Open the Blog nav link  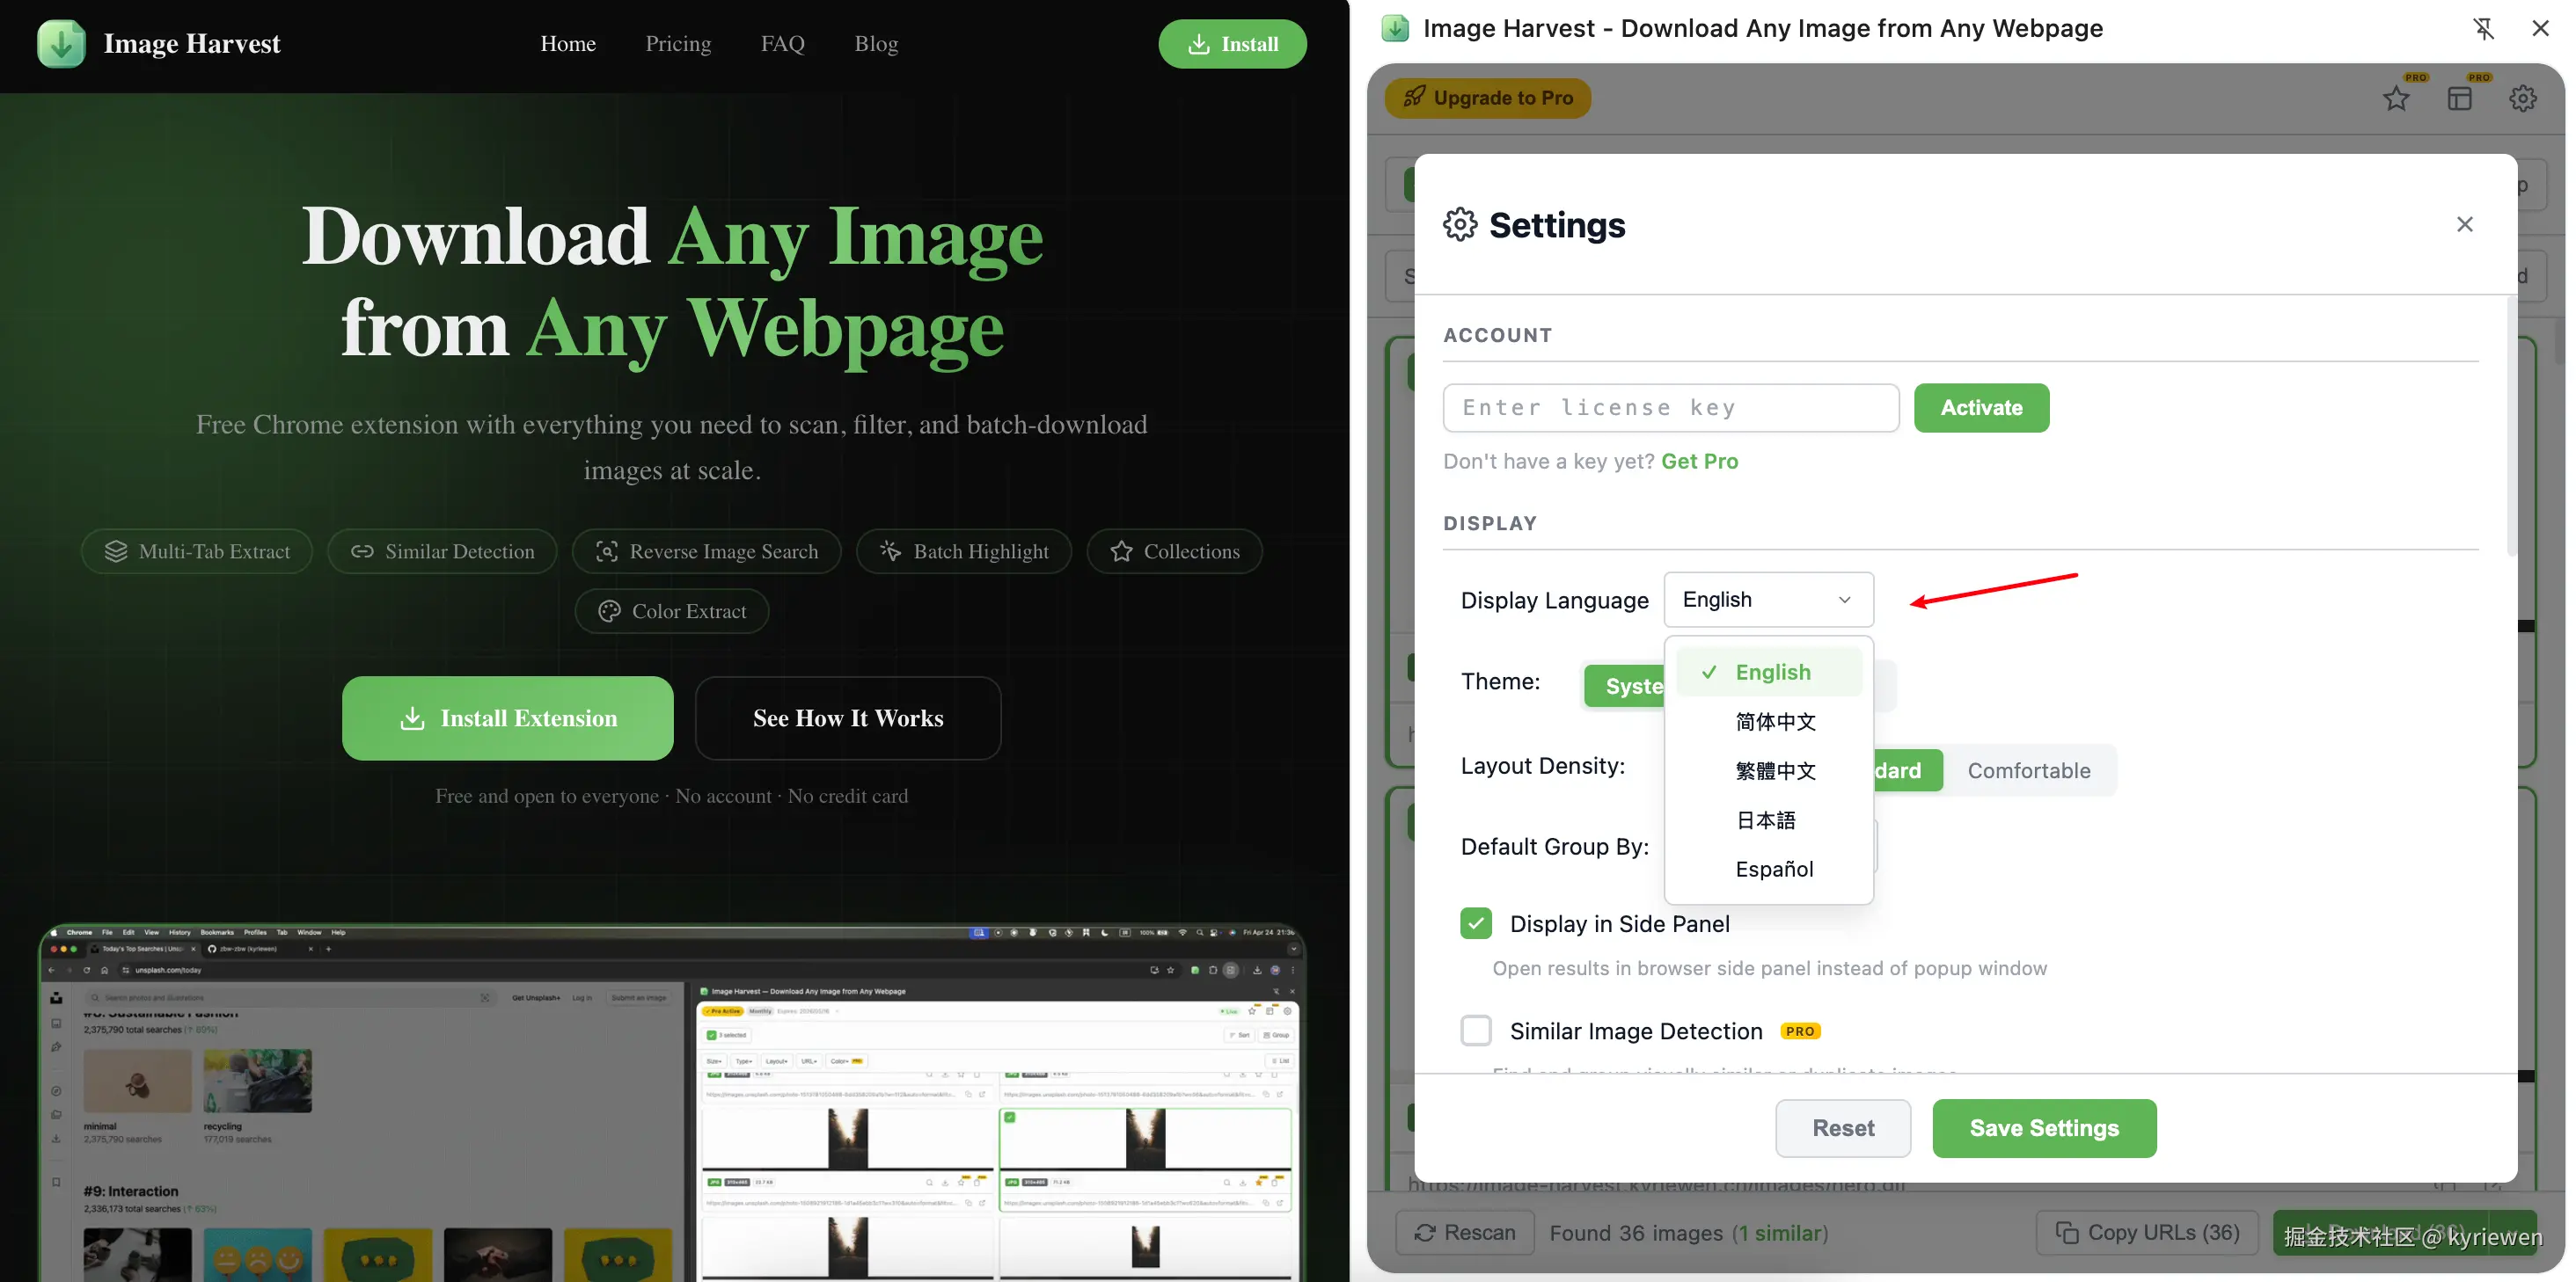[876, 44]
